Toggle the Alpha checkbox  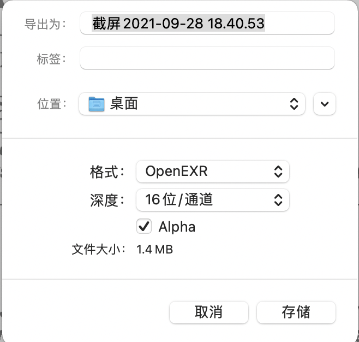tap(145, 226)
